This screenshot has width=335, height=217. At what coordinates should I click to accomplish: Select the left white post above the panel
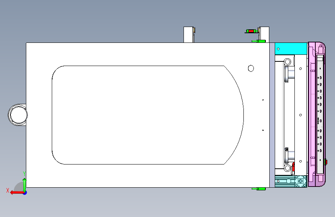189,35
